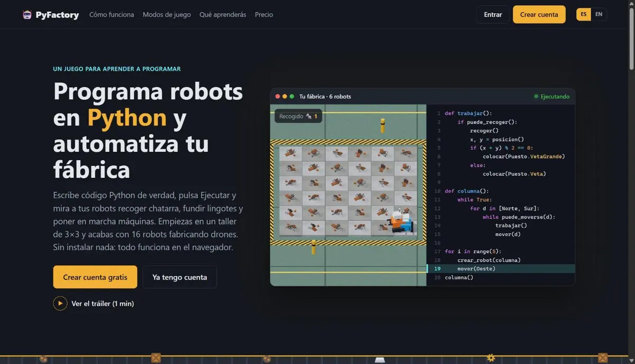The image size is (635, 364).
Task: Click code line def trabajar():
Action: point(468,113)
